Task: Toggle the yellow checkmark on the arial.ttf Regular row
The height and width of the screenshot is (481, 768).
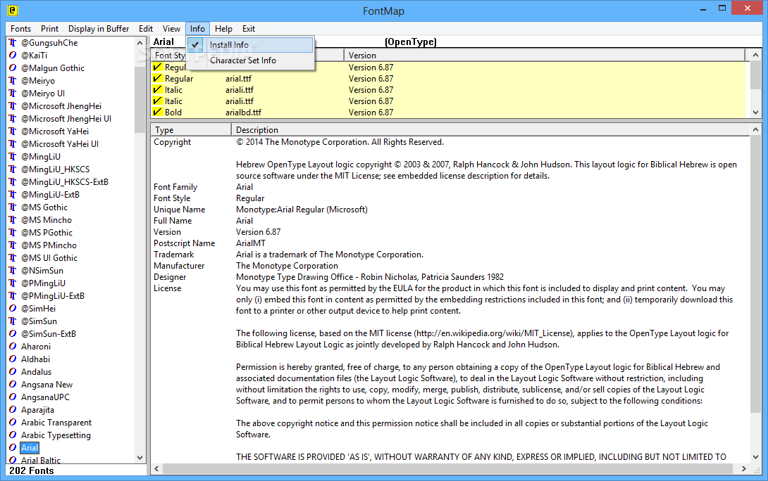Action: coord(157,78)
